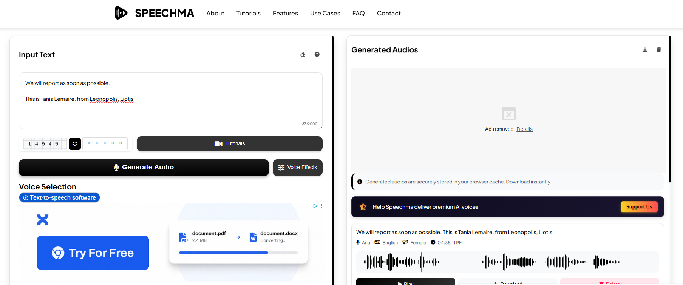Click the Female gender label
This screenshot has height=285, width=683.
[418, 243]
